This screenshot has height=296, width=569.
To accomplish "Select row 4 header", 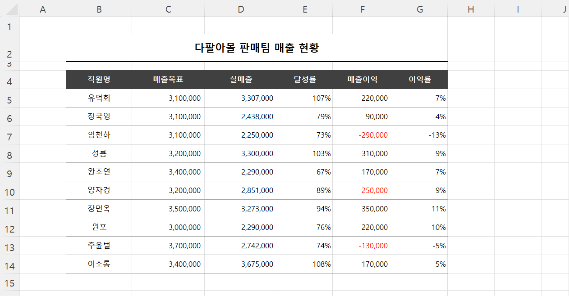I will point(9,80).
